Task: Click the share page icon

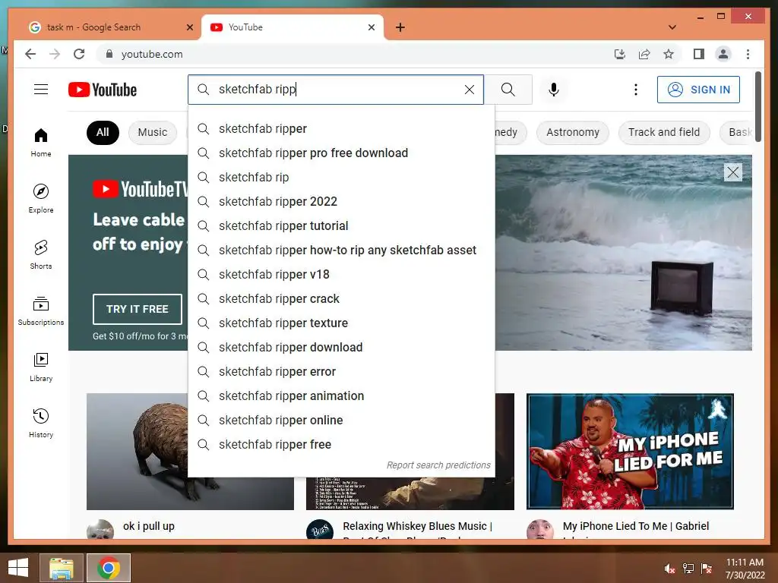Action: pyautogui.click(x=644, y=54)
